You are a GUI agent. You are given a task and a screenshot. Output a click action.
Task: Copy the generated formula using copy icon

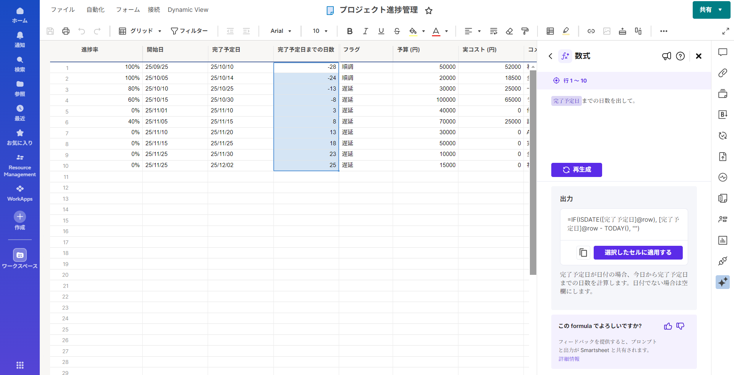point(583,253)
